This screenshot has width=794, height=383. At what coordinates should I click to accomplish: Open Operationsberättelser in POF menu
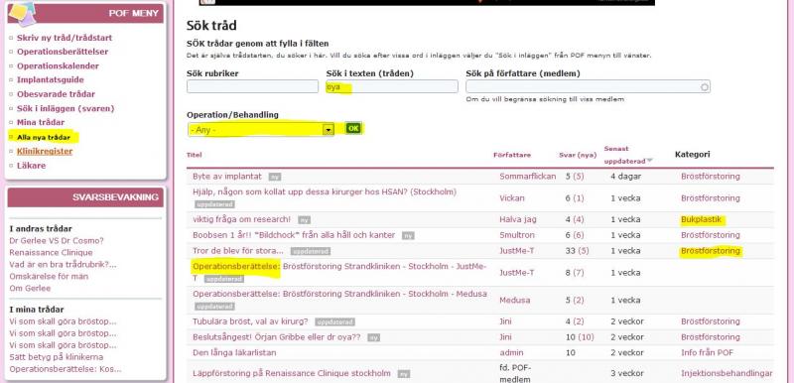(x=63, y=52)
